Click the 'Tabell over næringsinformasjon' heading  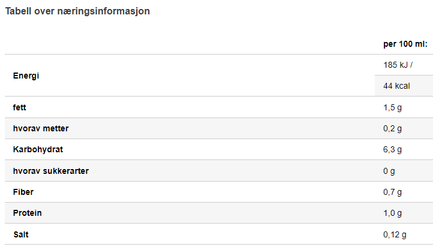[77, 11]
